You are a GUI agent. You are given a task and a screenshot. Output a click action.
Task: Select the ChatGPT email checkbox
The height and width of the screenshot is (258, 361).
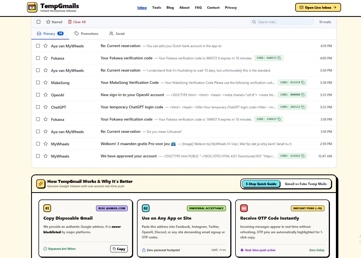(38, 107)
